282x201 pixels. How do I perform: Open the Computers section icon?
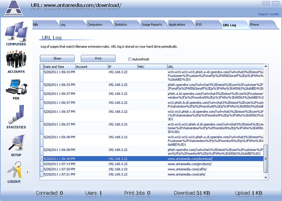(x=16, y=31)
